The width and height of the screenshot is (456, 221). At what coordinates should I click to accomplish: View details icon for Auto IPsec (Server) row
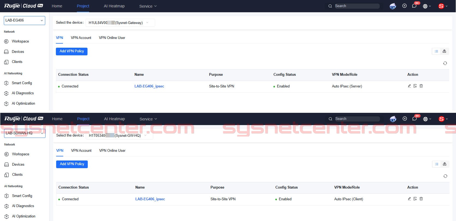pos(415,86)
